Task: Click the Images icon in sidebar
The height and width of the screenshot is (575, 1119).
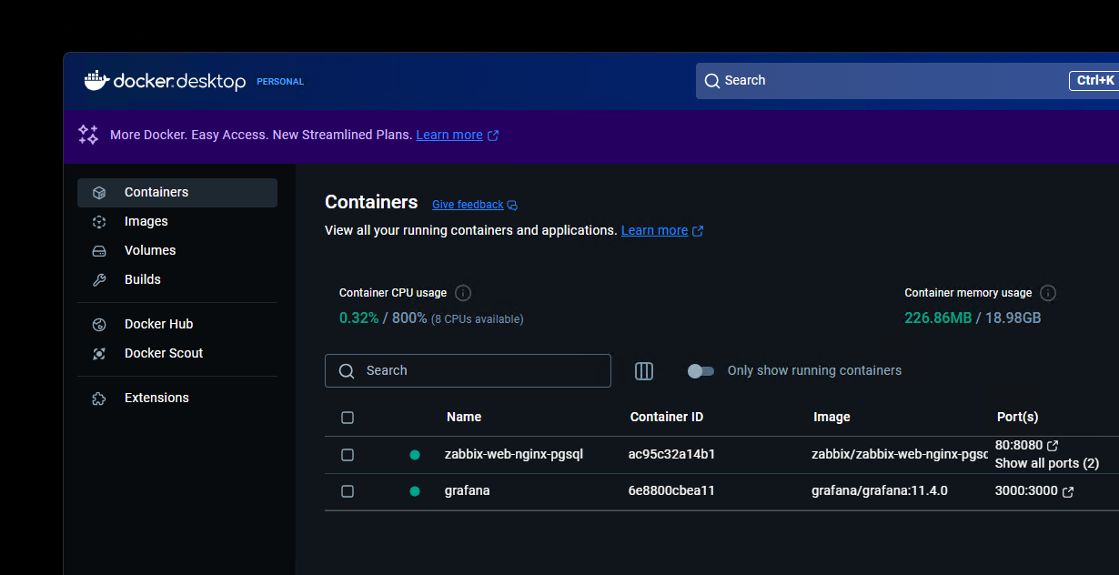Action: tap(99, 222)
